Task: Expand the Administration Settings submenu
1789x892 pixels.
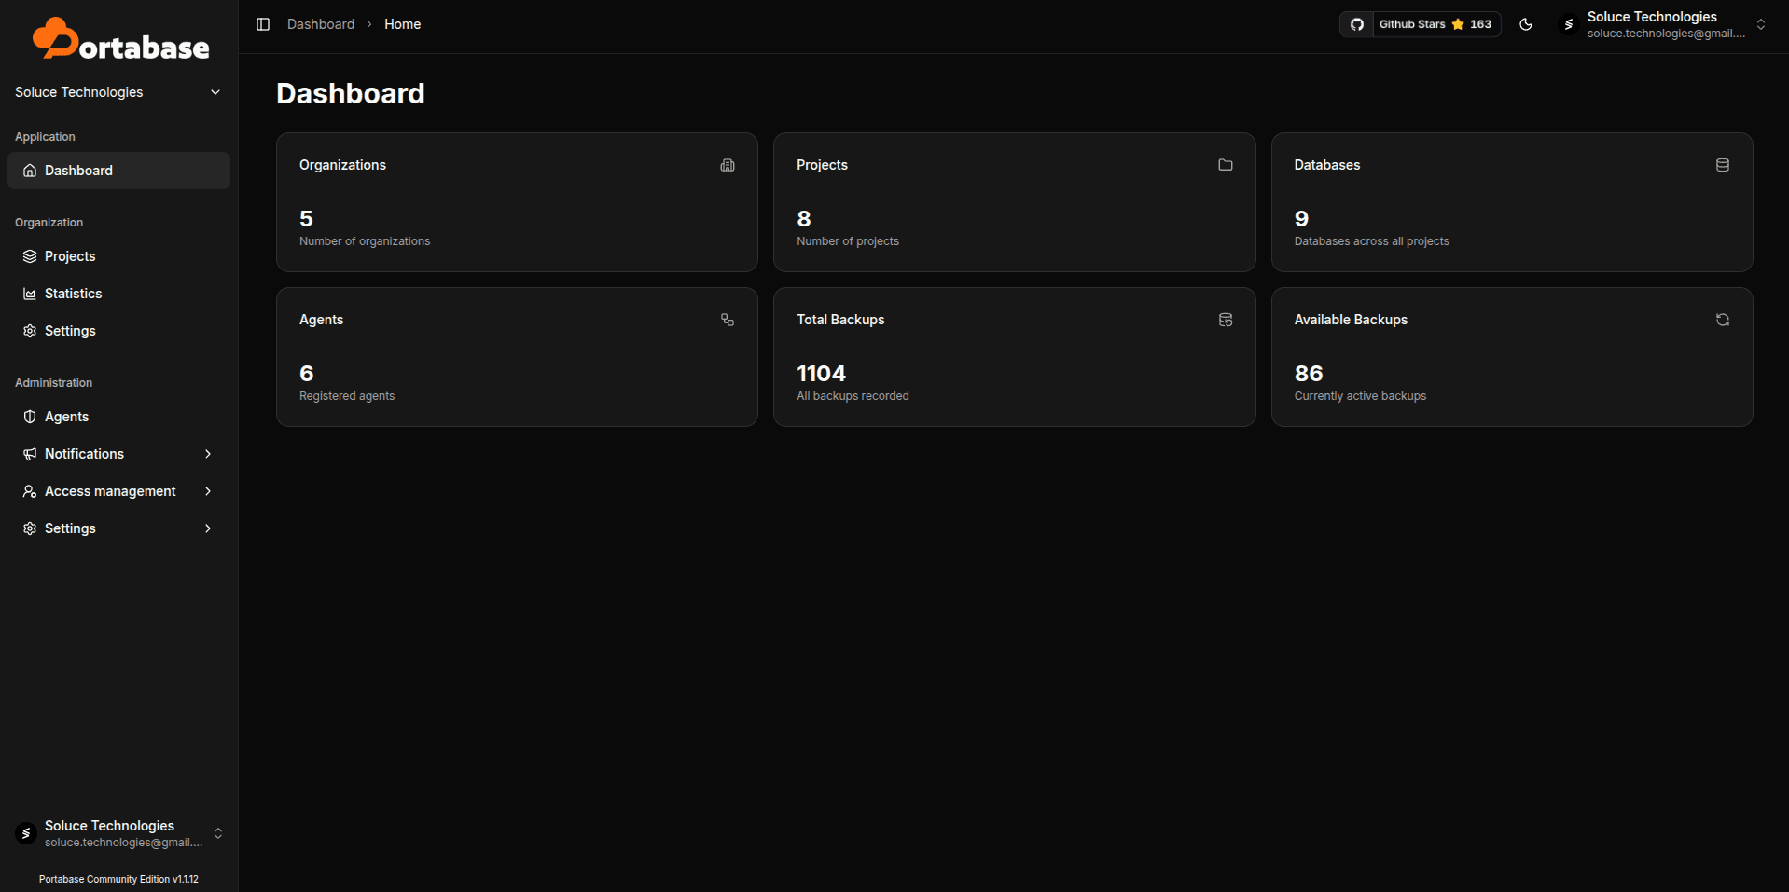Action: pyautogui.click(x=118, y=528)
